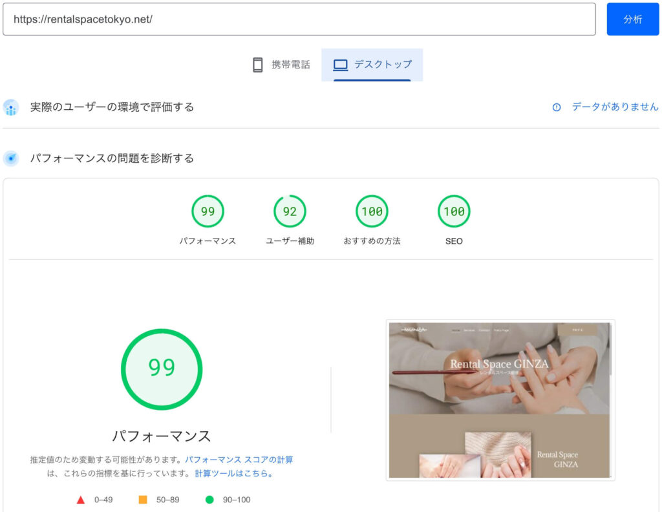Click the URL input field
The image size is (662, 512).
[x=299, y=19]
